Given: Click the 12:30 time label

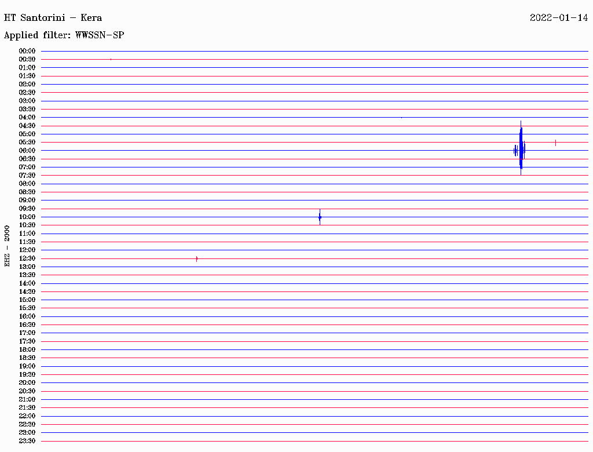Looking at the screenshot, I should [x=27, y=258].
